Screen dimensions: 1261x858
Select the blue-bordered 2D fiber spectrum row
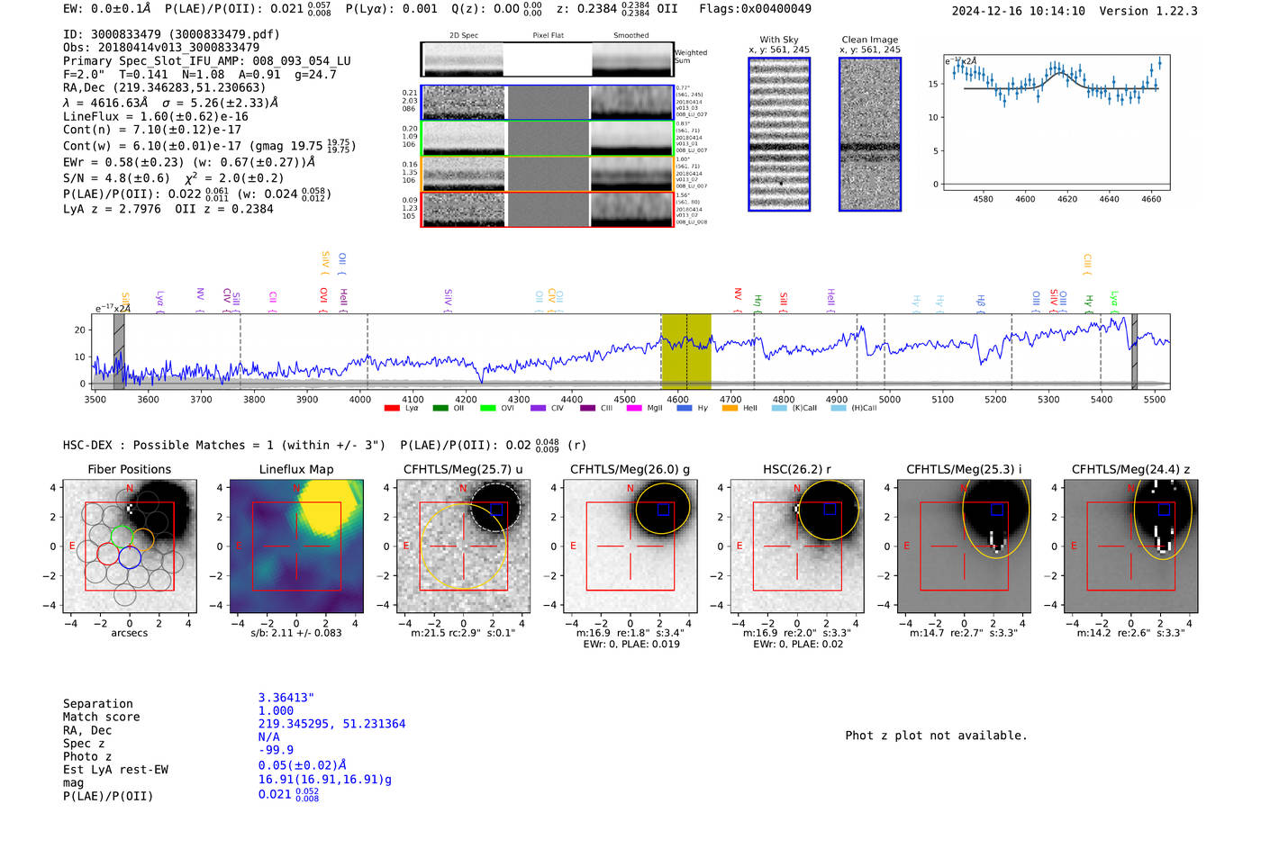pos(547,103)
